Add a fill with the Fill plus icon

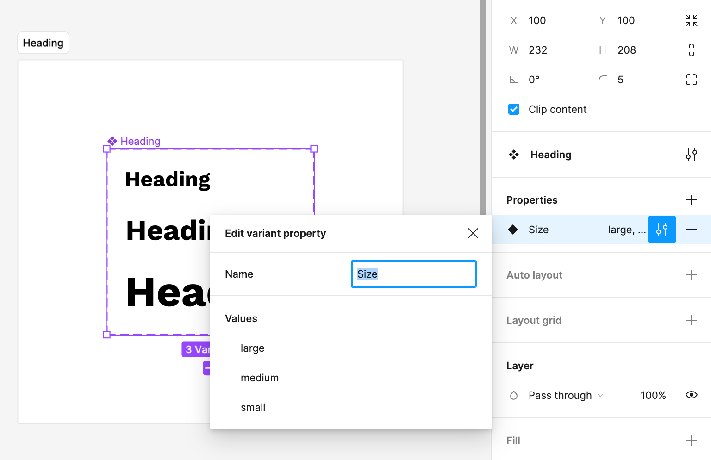click(x=691, y=440)
